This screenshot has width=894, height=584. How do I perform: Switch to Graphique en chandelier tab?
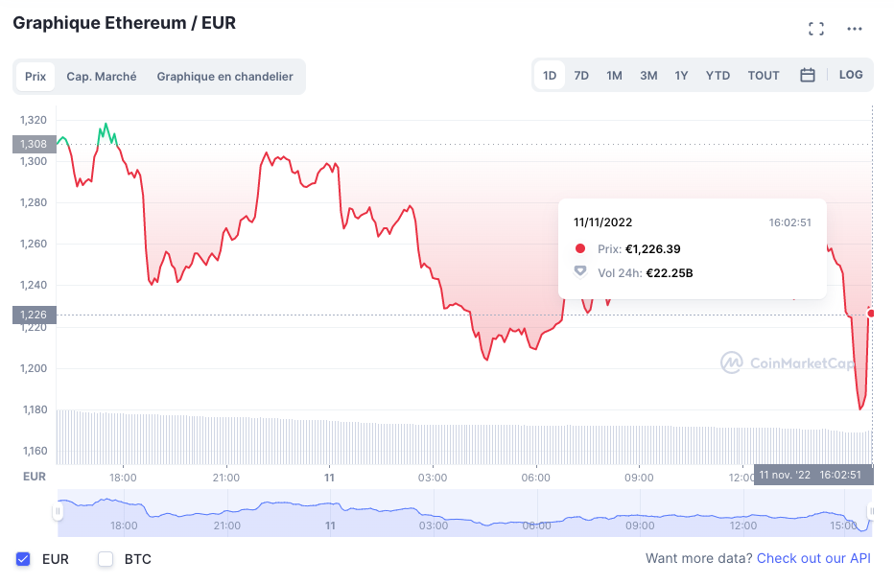[x=224, y=77]
